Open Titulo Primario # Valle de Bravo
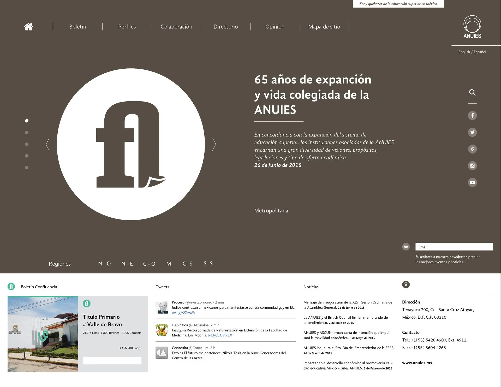The width and height of the screenshot is (501, 387). 102,320
